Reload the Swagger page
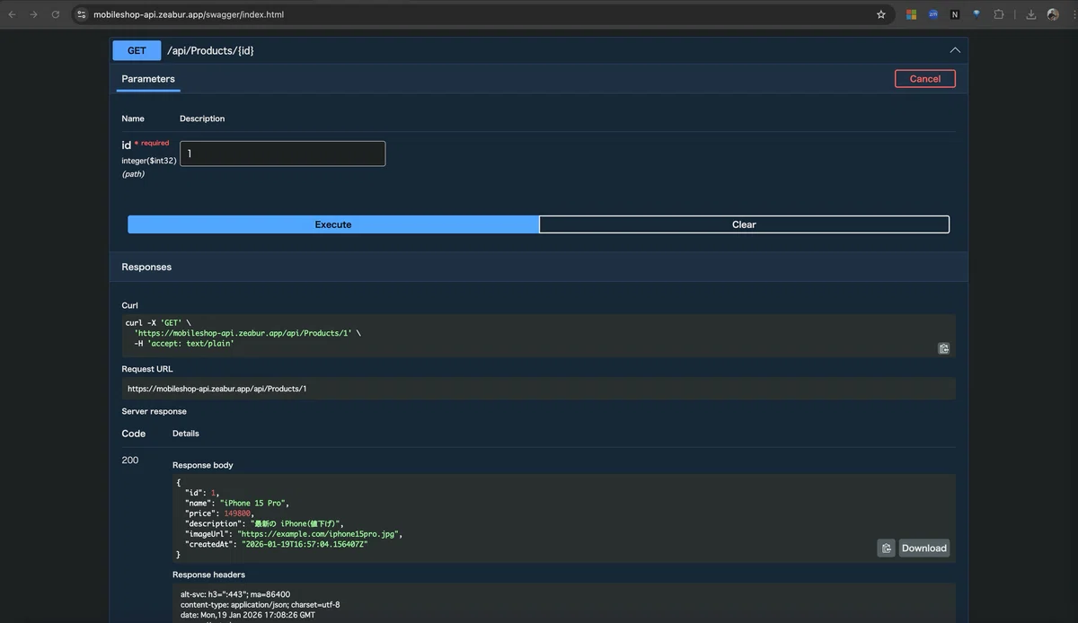This screenshot has width=1078, height=623. [56, 14]
